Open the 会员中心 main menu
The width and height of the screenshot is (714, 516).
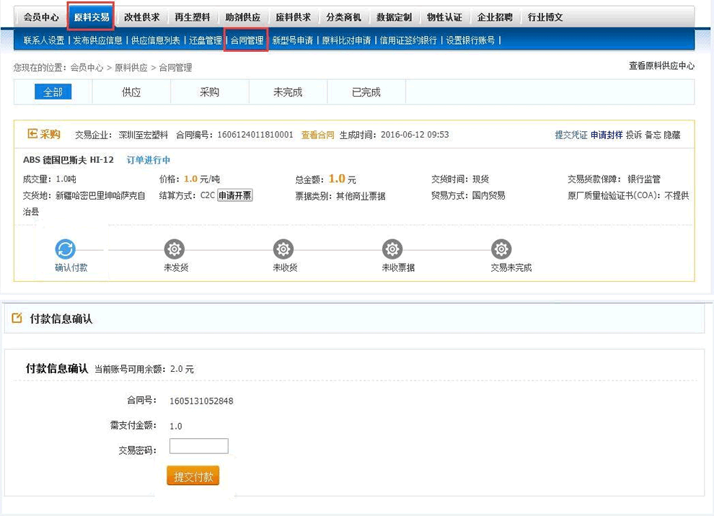coord(41,17)
